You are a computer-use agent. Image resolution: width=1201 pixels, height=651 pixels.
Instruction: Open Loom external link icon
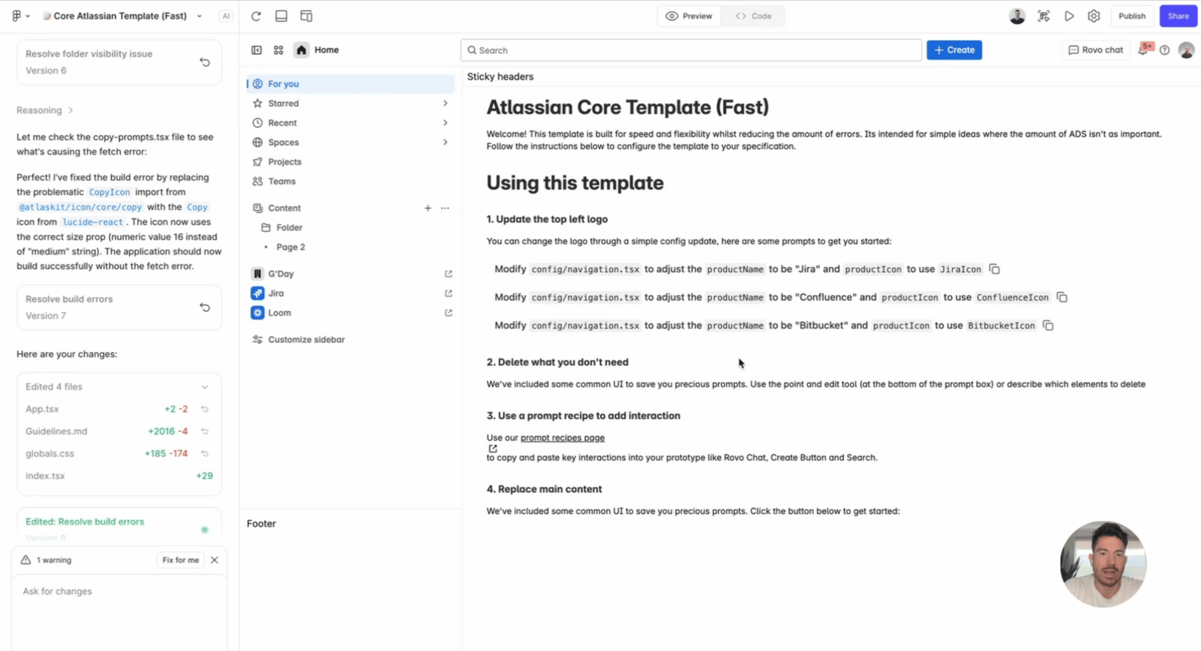[x=448, y=313]
